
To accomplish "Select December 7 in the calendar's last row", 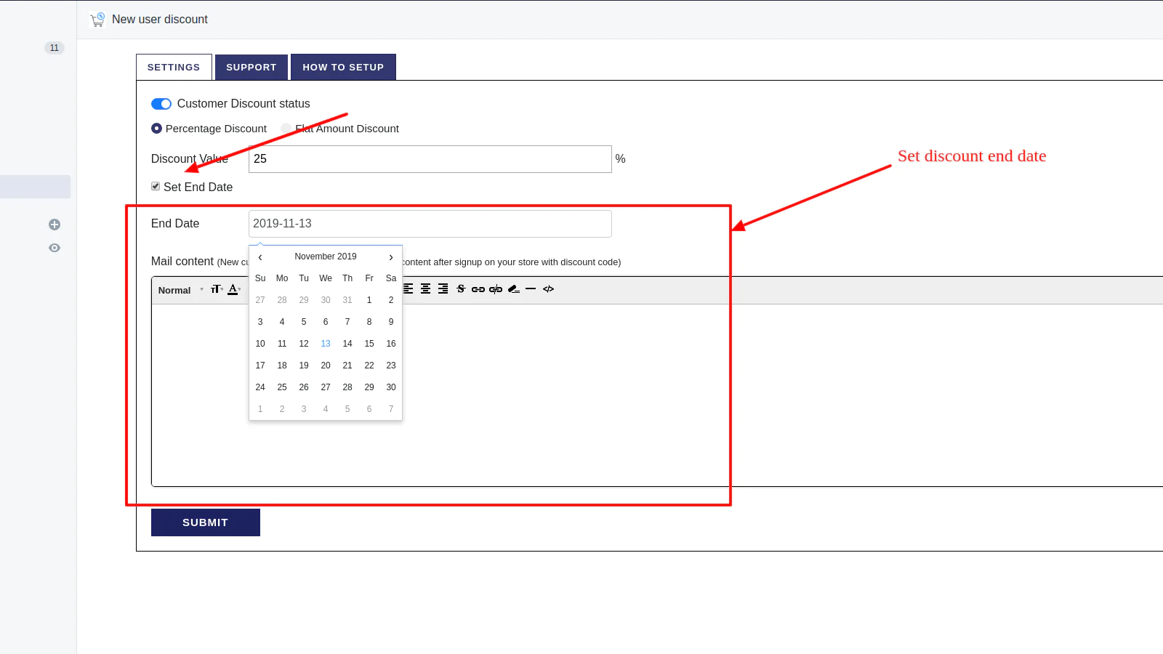I will click(x=391, y=409).
